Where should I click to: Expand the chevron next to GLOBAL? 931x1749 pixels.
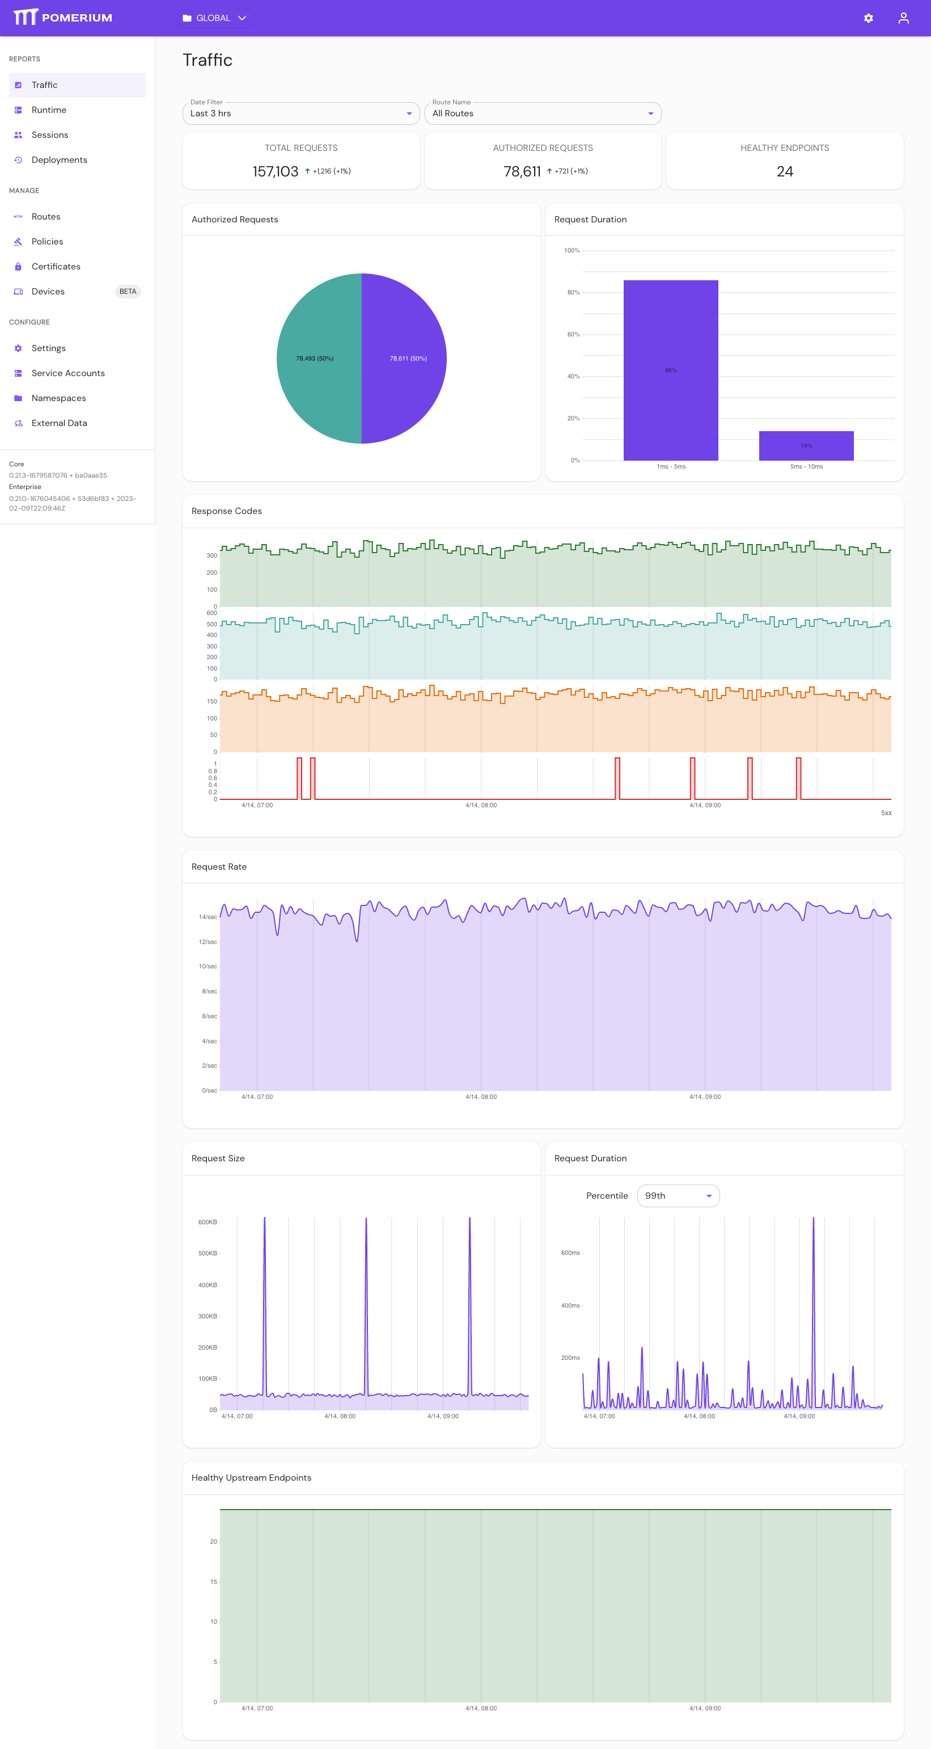[x=242, y=18]
